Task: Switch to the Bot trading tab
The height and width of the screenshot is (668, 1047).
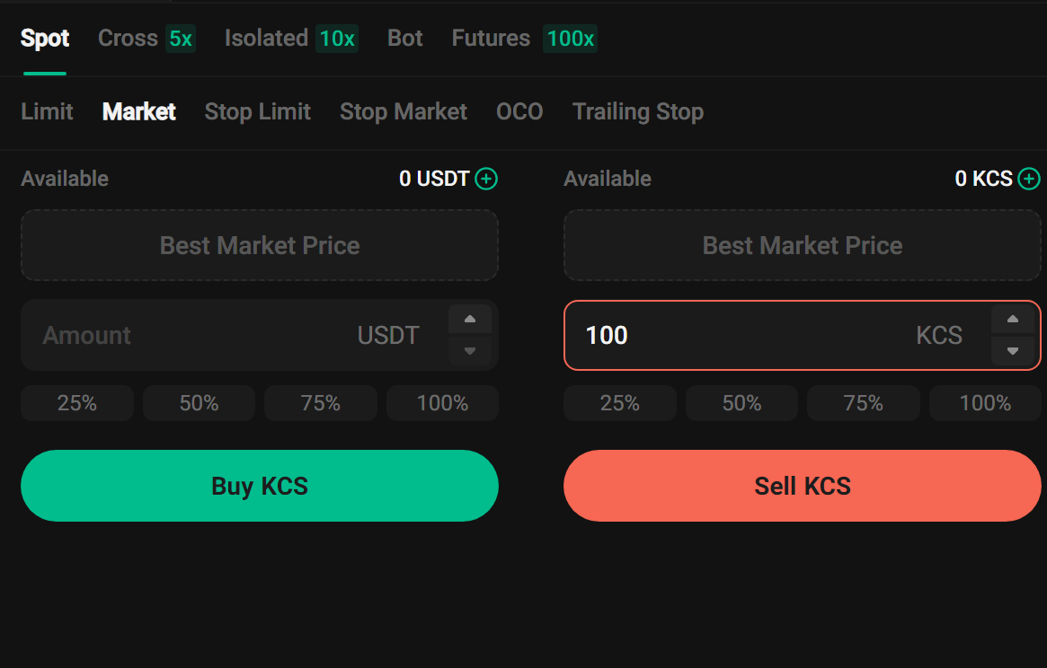Action: tap(404, 39)
